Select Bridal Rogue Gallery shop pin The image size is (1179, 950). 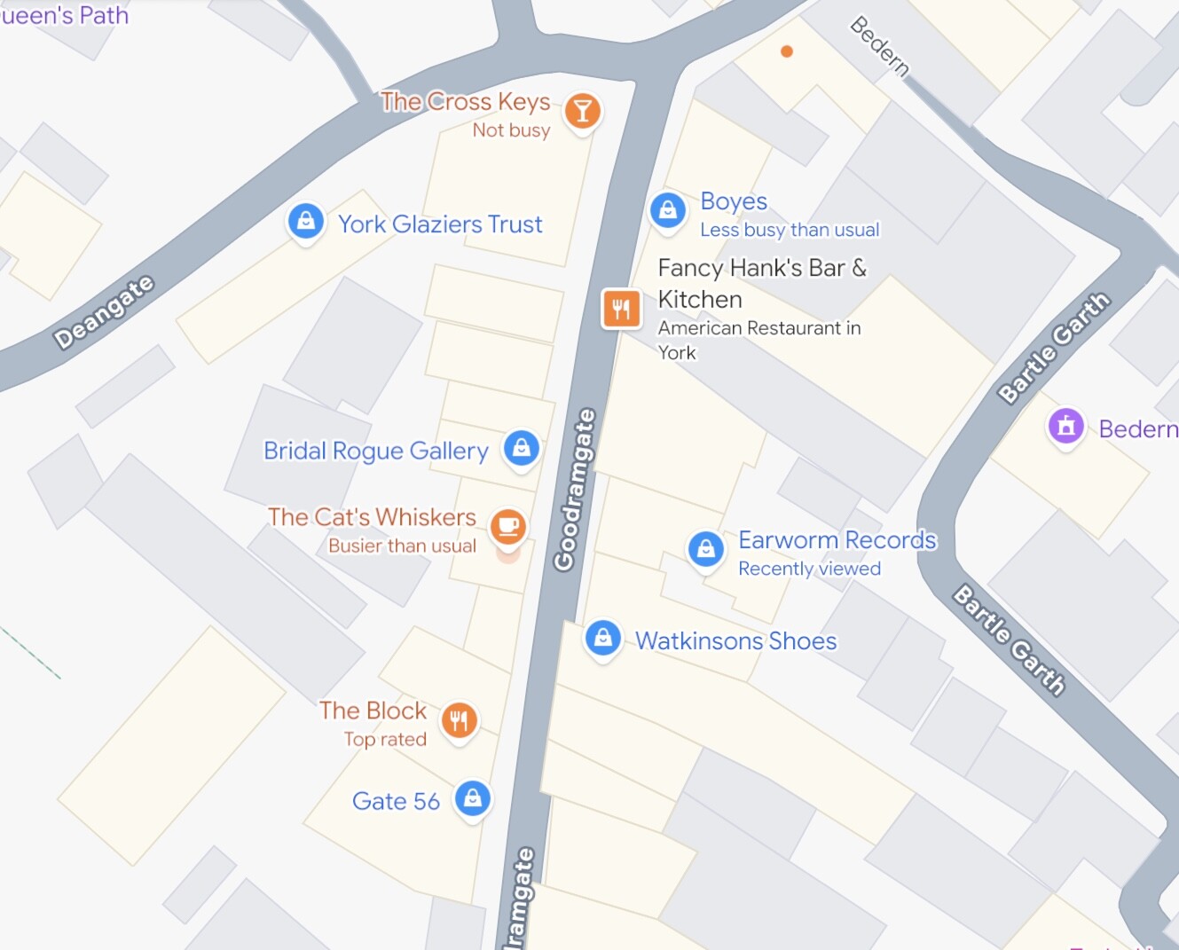[x=522, y=448]
